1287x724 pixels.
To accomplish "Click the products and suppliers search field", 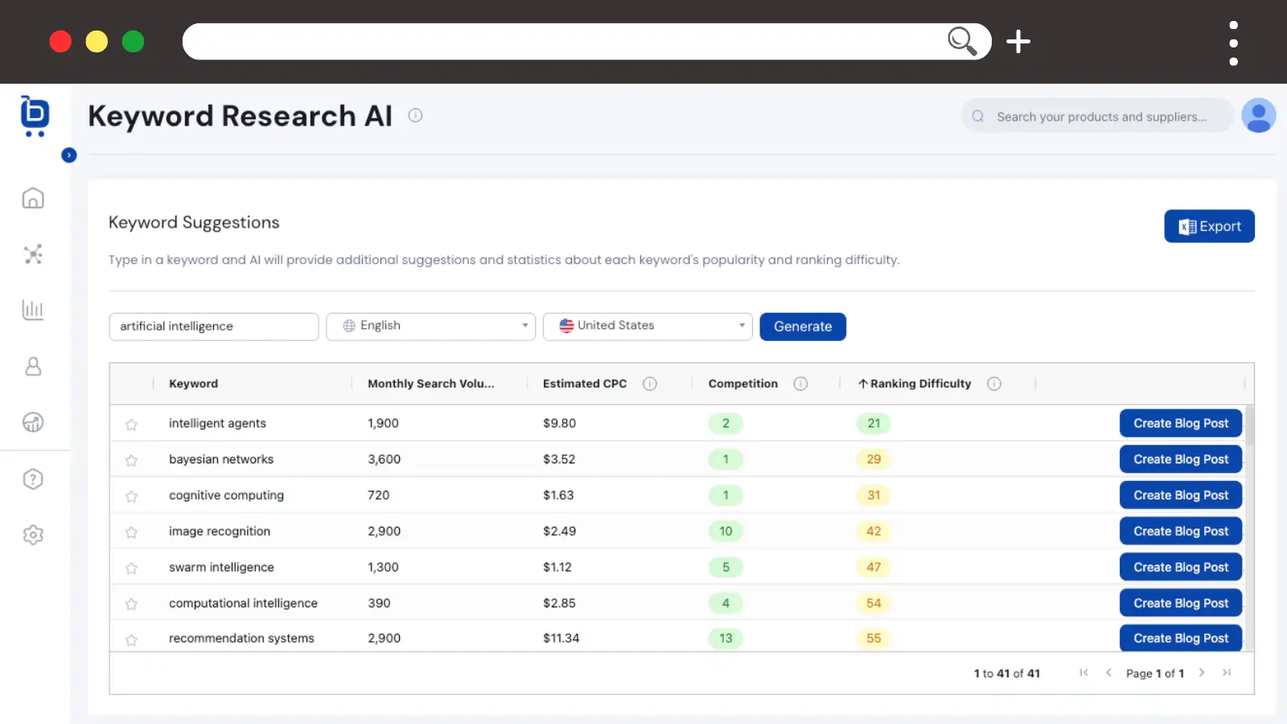I will tap(1098, 117).
